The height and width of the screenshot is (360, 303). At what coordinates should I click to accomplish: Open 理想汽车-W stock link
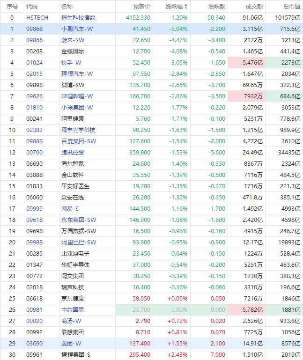77,74
